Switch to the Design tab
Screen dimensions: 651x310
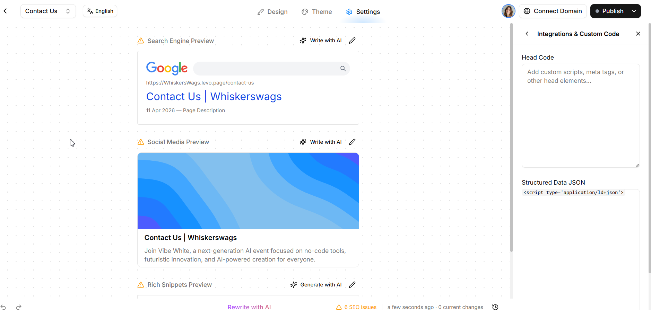[x=272, y=12]
